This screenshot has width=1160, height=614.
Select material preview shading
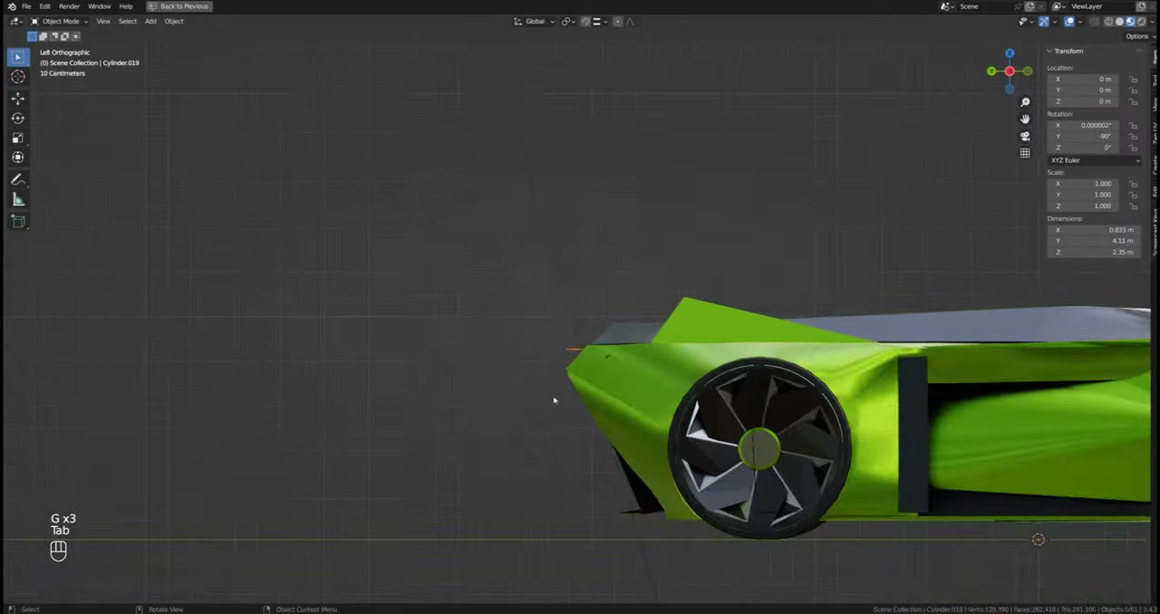click(1130, 22)
